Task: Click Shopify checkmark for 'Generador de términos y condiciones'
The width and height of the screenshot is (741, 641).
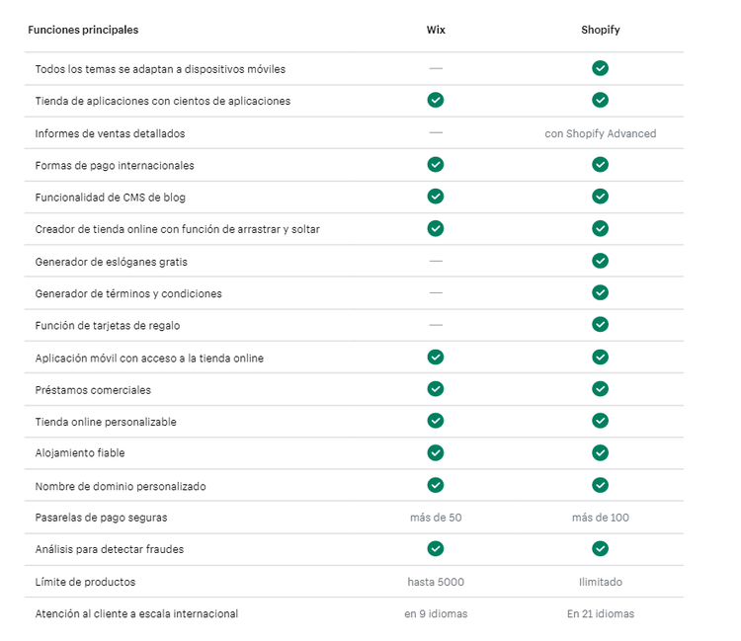Action: (x=600, y=292)
